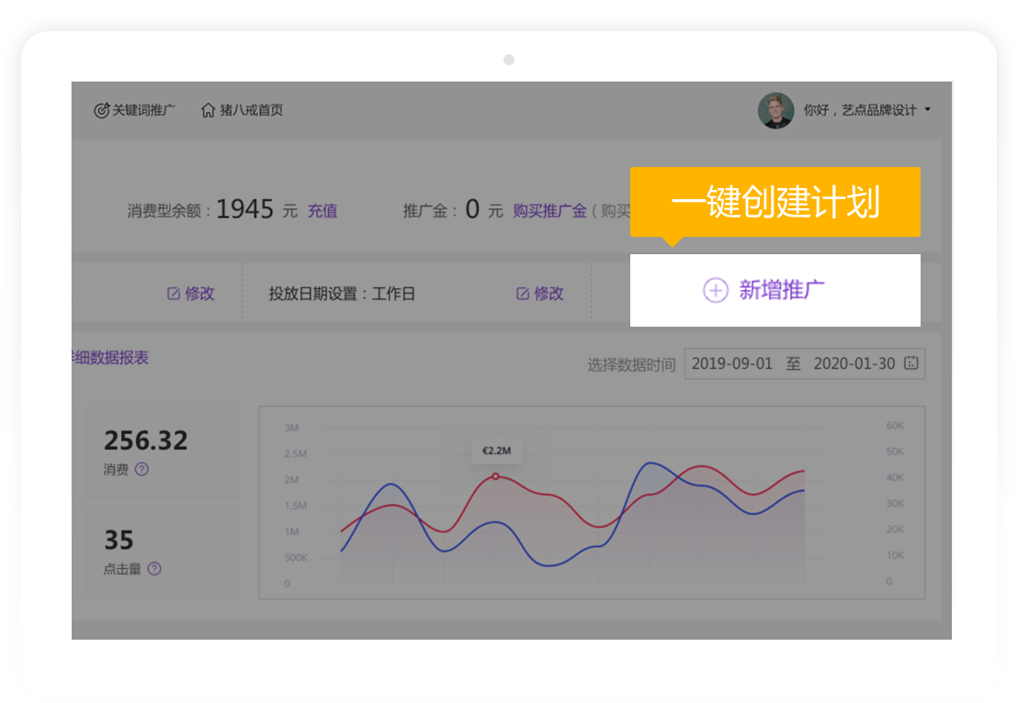The height and width of the screenshot is (703, 1018).
Task: Click the 2020-01-30 end date field
Action: [854, 363]
